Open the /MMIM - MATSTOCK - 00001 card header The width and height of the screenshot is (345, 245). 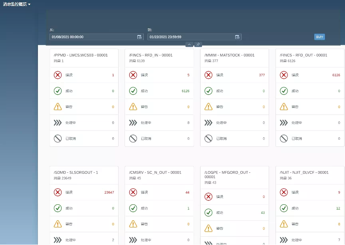tap(234, 58)
